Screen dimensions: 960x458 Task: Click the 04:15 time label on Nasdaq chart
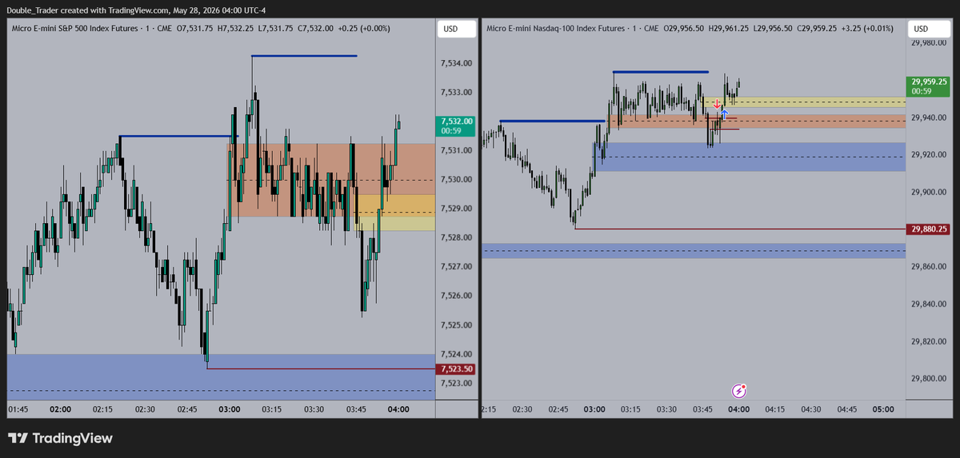click(774, 409)
